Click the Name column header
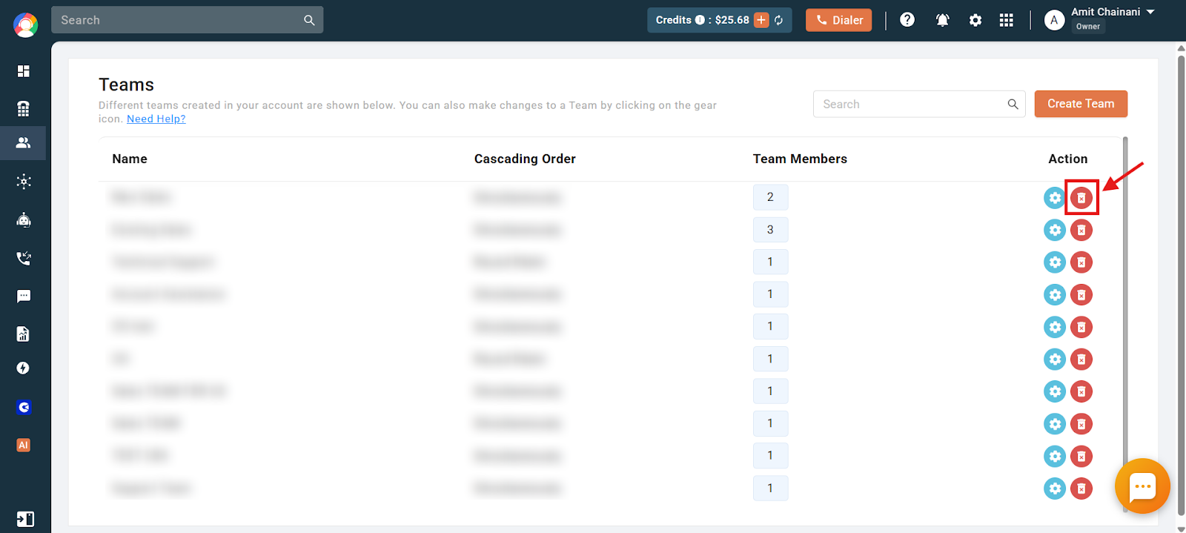 pyautogui.click(x=130, y=159)
